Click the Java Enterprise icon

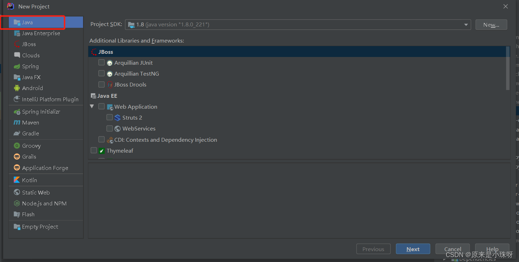click(17, 33)
